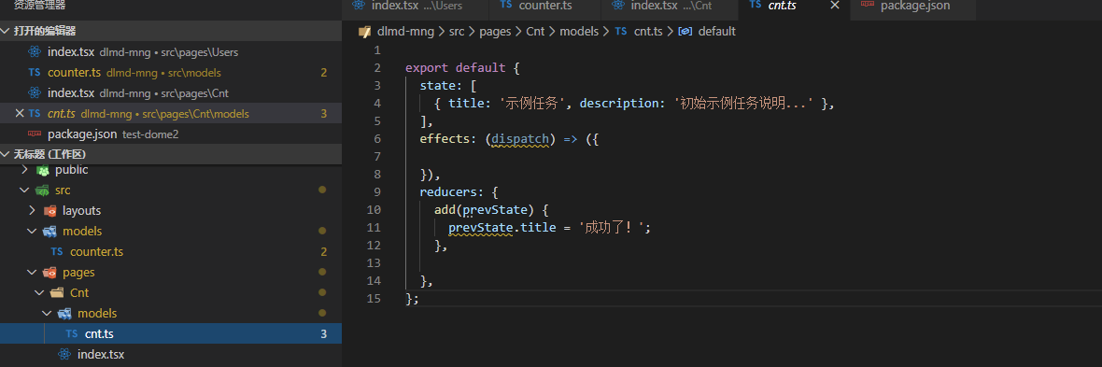Viewport: 1102px width, 367px height.
Task: Open counter.ts in the file tree
Action: (97, 252)
